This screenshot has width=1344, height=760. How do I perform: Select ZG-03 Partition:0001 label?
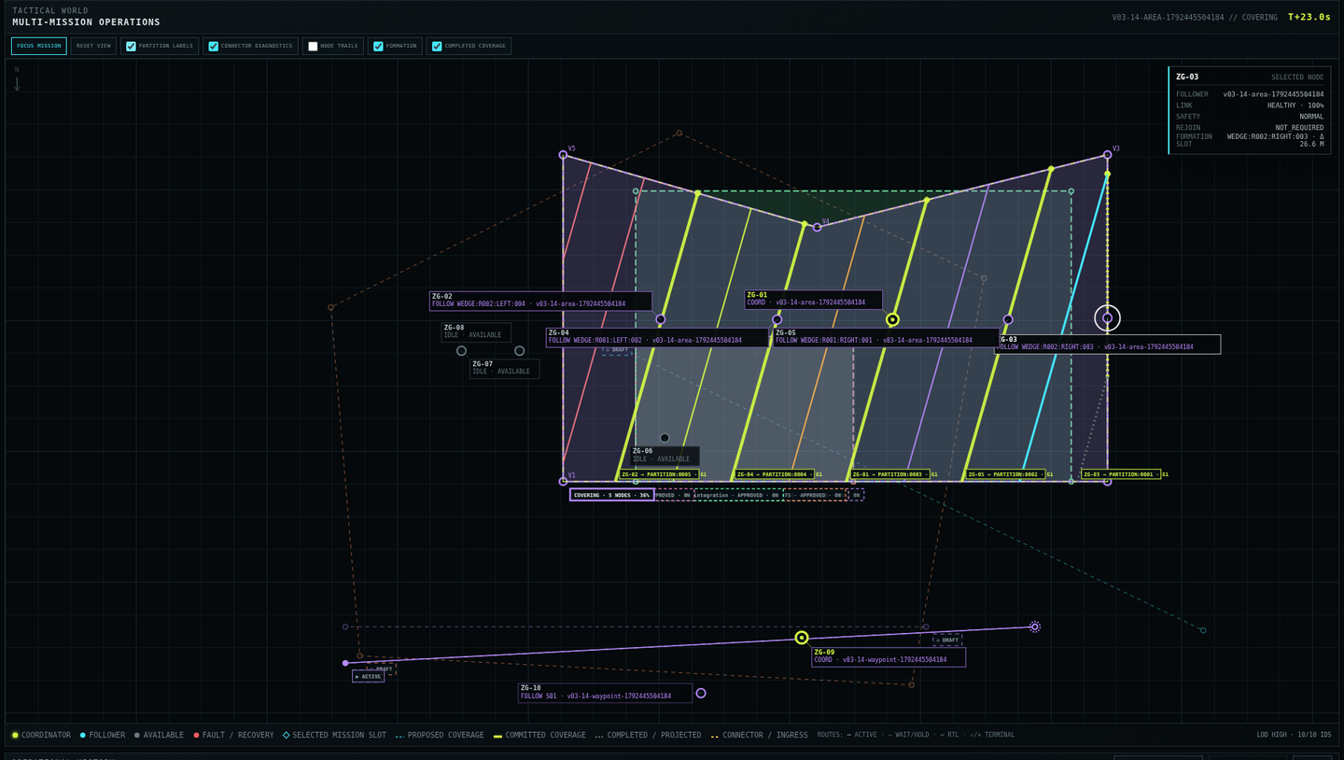[1121, 474]
